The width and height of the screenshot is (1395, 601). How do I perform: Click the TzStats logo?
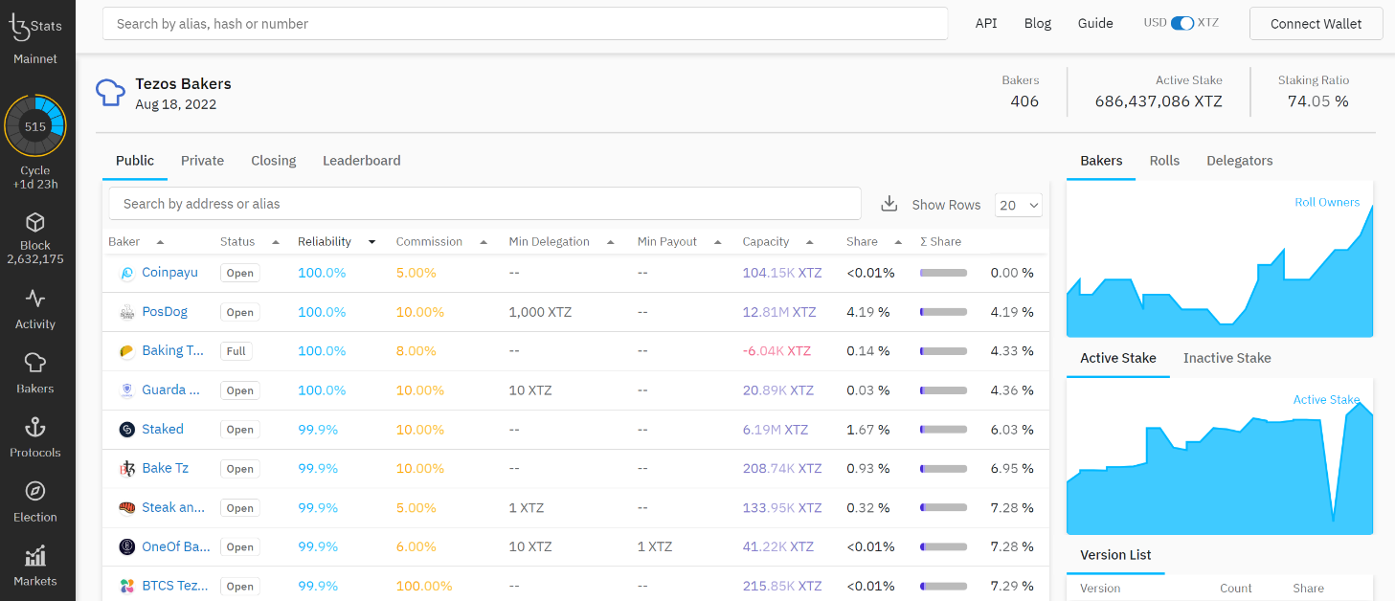(34, 26)
